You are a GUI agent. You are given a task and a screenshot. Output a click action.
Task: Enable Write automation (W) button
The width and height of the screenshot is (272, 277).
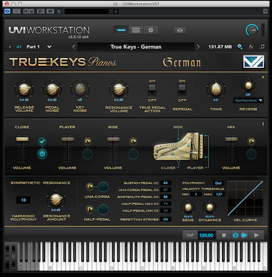[31, 11]
